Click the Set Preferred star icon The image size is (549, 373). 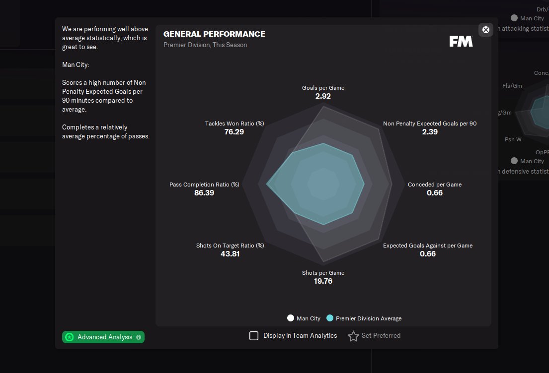coord(353,336)
